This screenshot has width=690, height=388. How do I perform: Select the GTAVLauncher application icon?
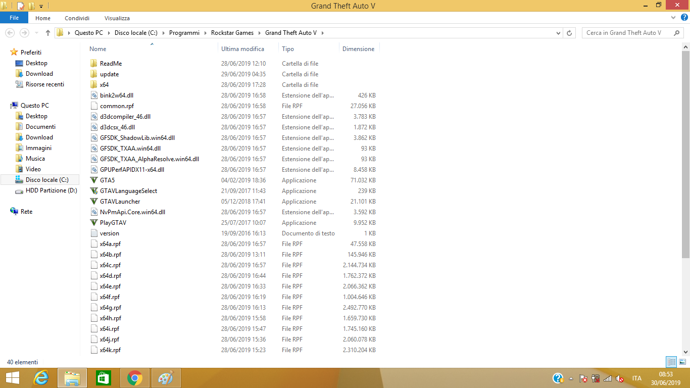pyautogui.click(x=93, y=202)
